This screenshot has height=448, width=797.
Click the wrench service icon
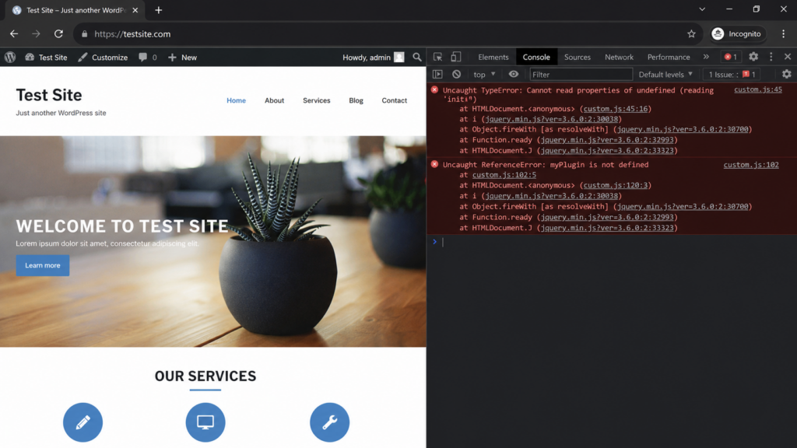pos(329,422)
